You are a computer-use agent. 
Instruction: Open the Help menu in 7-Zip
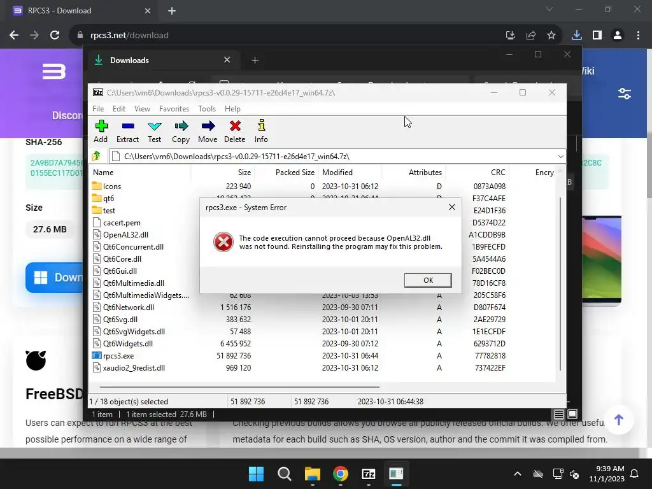click(x=232, y=108)
